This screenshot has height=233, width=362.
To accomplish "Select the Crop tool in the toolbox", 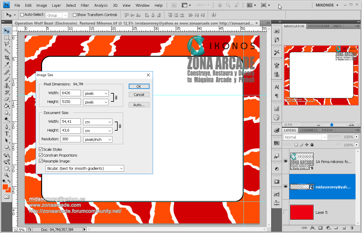I will 6,58.
